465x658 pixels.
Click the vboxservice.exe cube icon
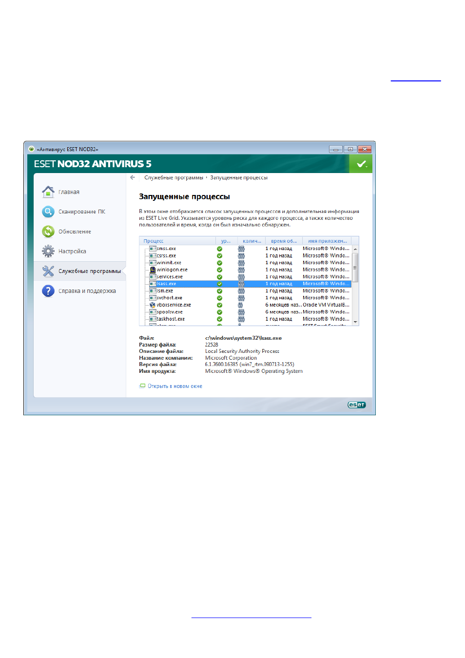click(x=153, y=305)
